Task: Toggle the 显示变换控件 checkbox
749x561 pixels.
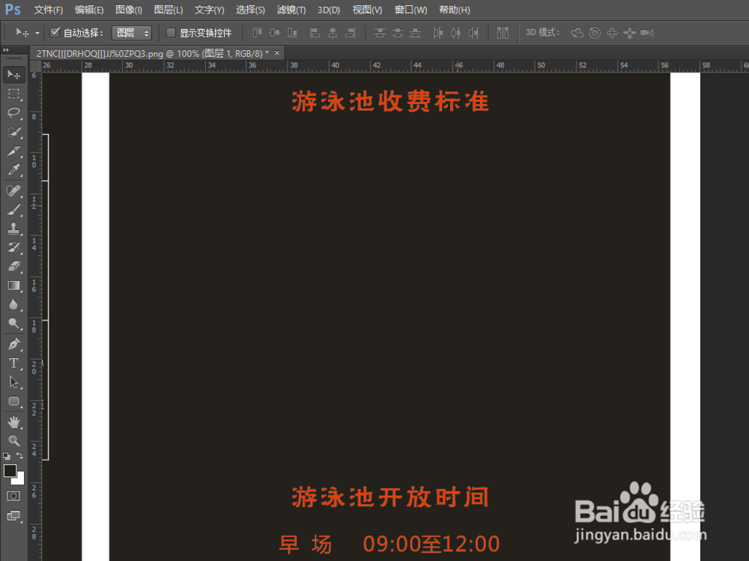Action: (x=171, y=32)
